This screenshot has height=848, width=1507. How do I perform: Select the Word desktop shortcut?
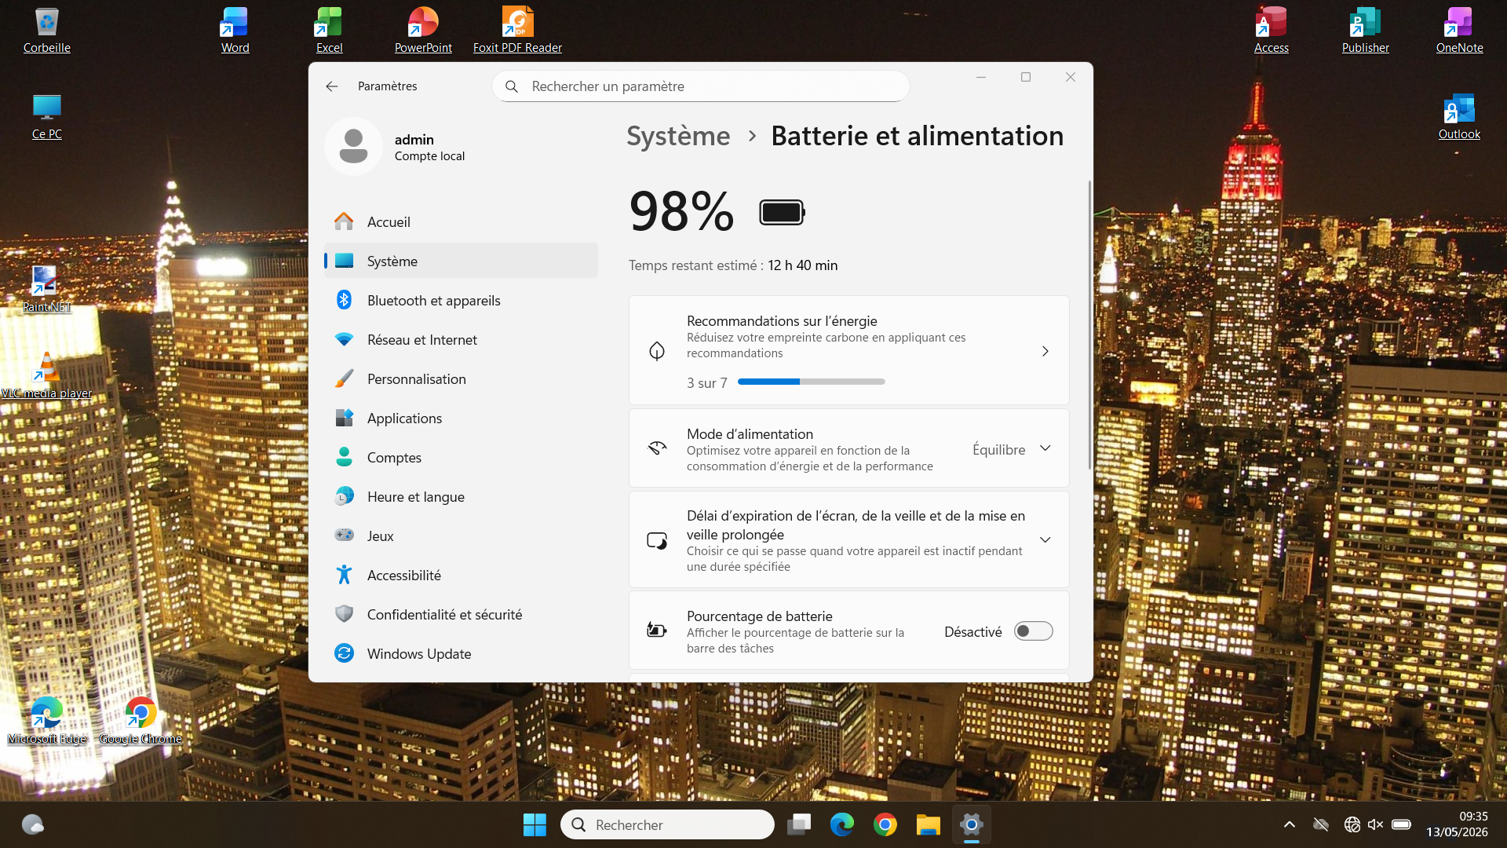click(235, 30)
